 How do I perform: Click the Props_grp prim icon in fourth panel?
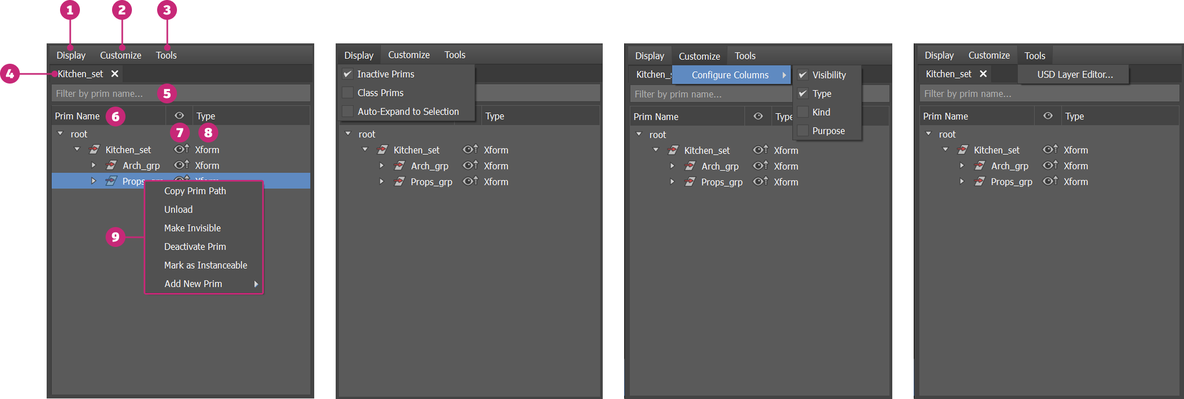click(980, 182)
